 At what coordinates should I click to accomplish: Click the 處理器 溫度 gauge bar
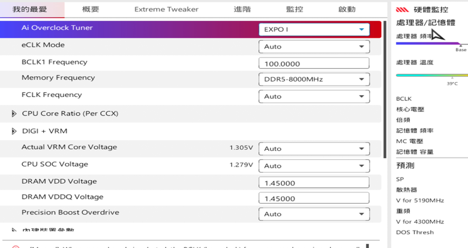(431, 75)
